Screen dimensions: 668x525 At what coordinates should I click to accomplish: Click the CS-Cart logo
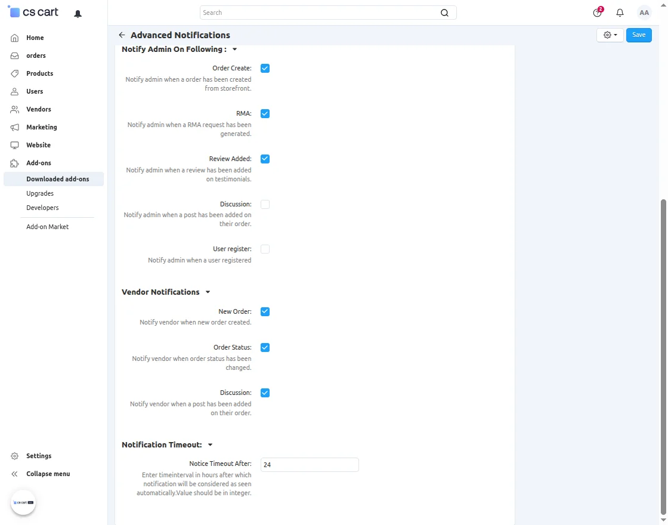coord(33,13)
